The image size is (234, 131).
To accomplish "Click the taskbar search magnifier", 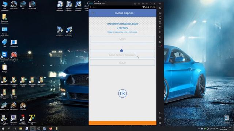I will coord(9,128).
